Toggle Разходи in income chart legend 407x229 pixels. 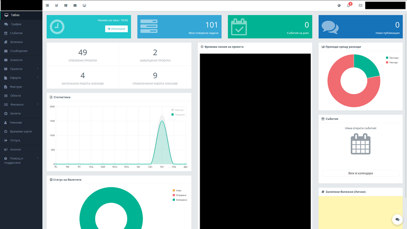pyautogui.click(x=392, y=62)
